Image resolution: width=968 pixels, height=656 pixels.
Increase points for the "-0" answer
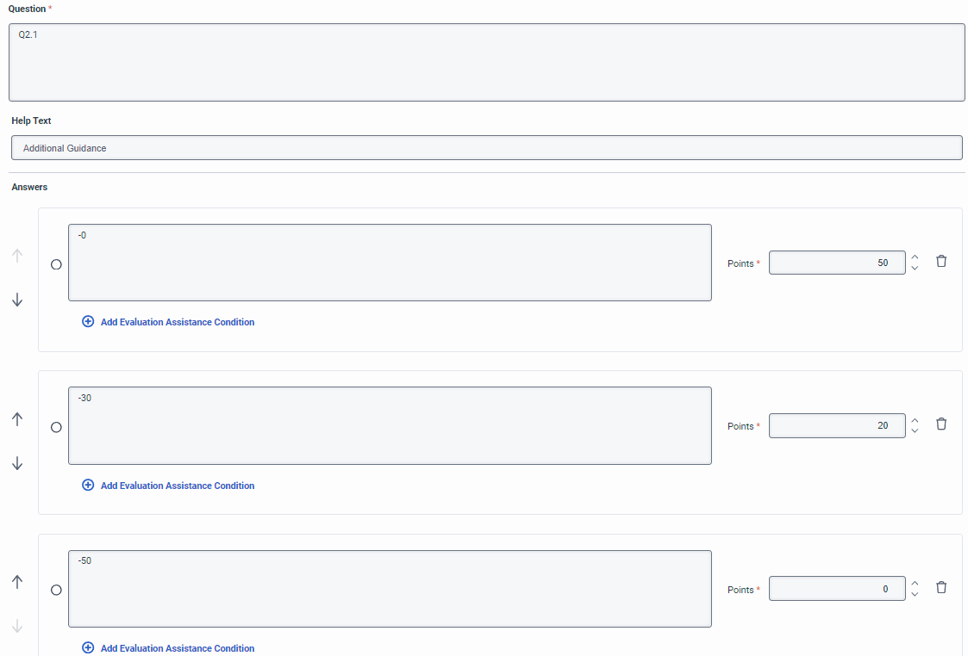click(915, 257)
